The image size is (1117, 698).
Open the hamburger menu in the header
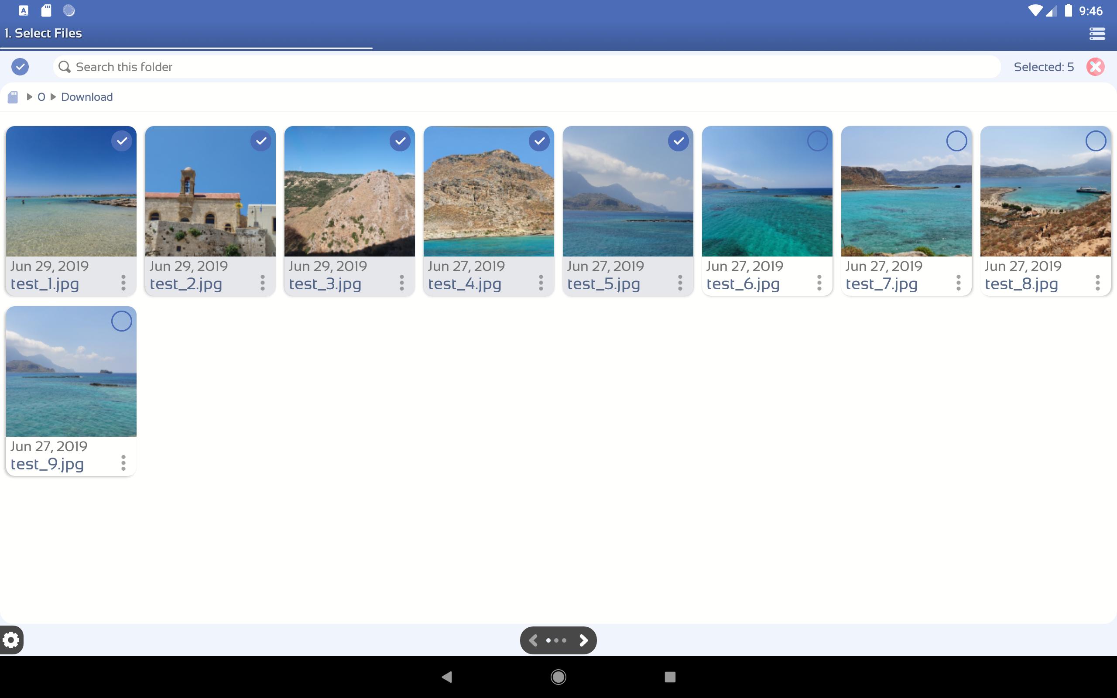coord(1097,33)
